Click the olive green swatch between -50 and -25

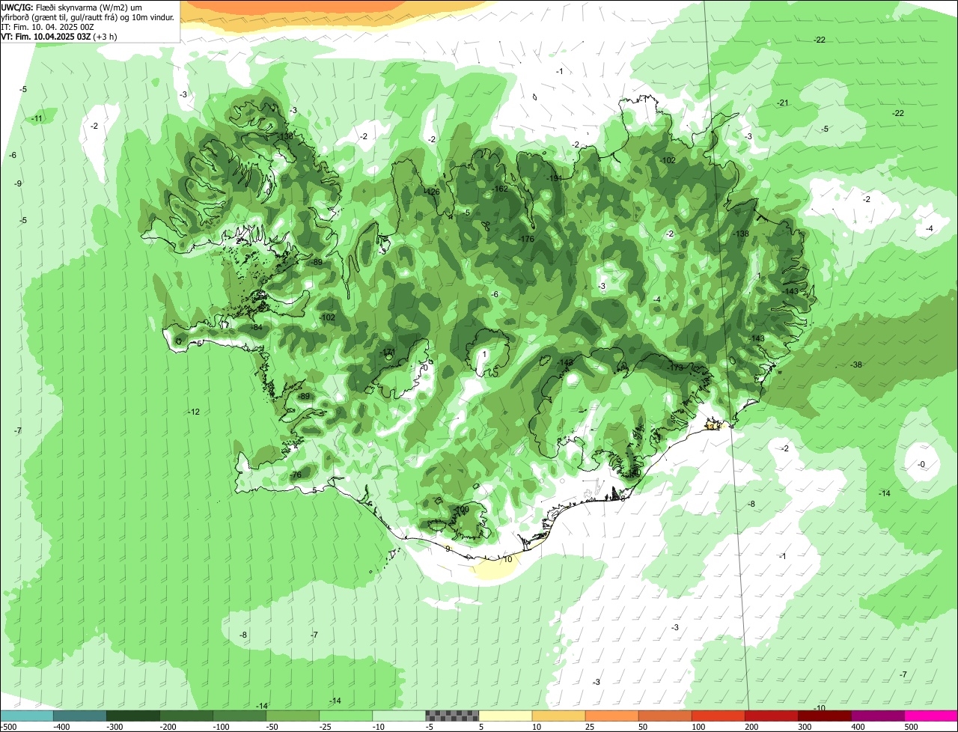tap(292, 716)
